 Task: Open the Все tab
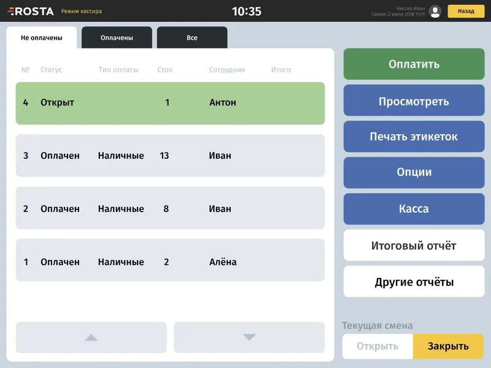(192, 37)
